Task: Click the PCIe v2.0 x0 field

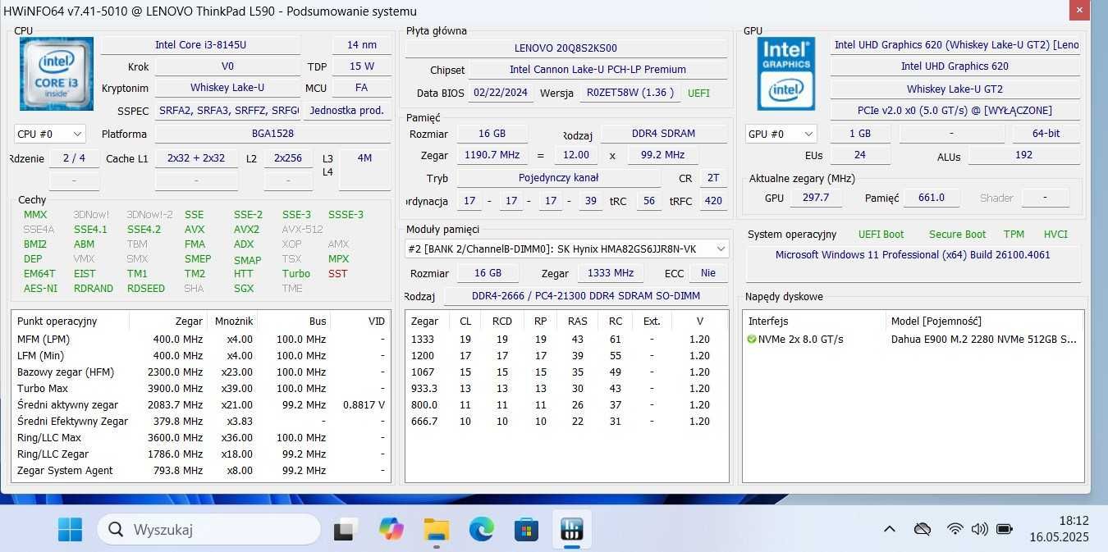Action: (955, 111)
